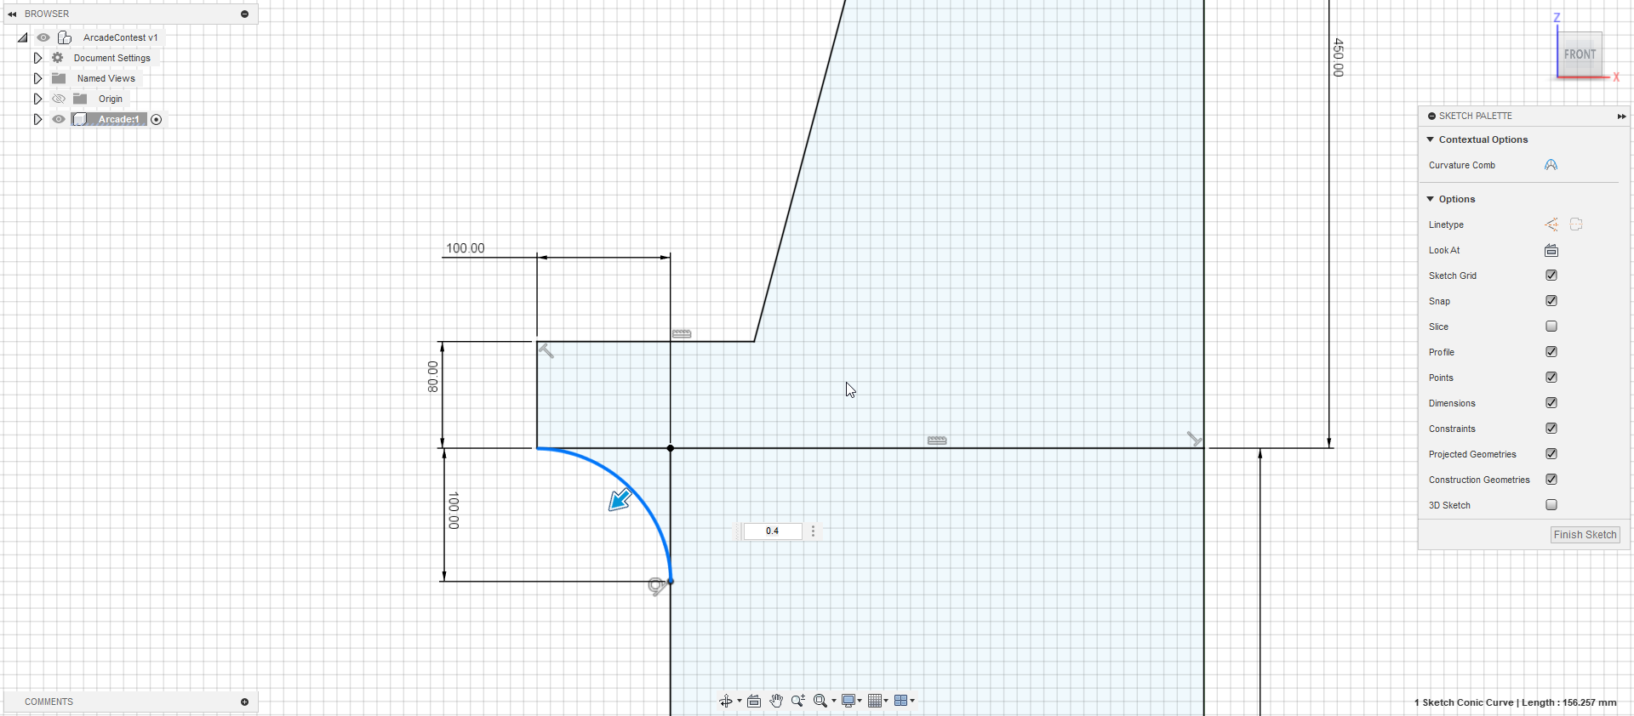Viewport: 1634px width, 716px height.
Task: Click Look At in navigation bar
Action: [754, 701]
